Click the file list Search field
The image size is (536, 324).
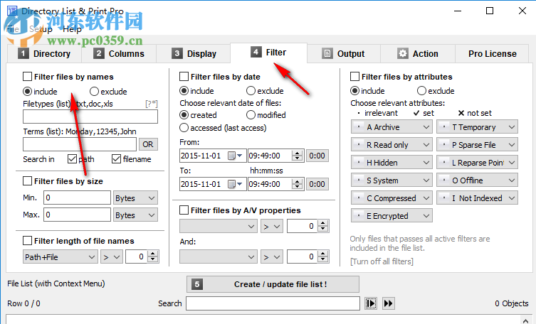[x=273, y=303]
